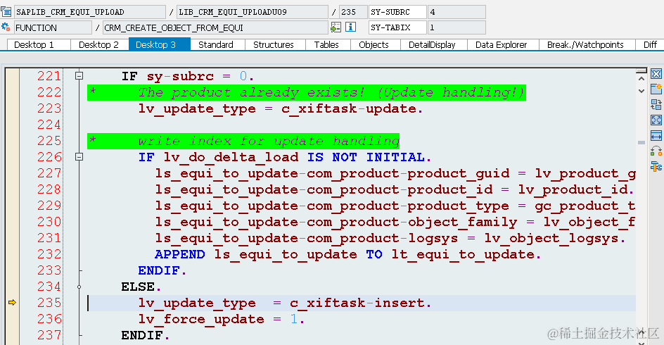
Task: Click the Swap Tools icon
Action: 656,105
